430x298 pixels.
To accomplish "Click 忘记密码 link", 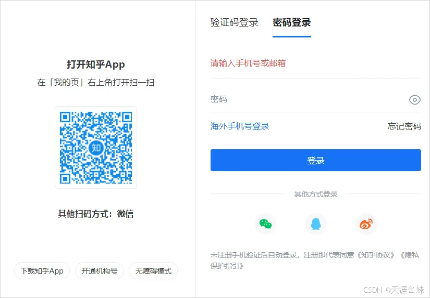I will coord(404,126).
